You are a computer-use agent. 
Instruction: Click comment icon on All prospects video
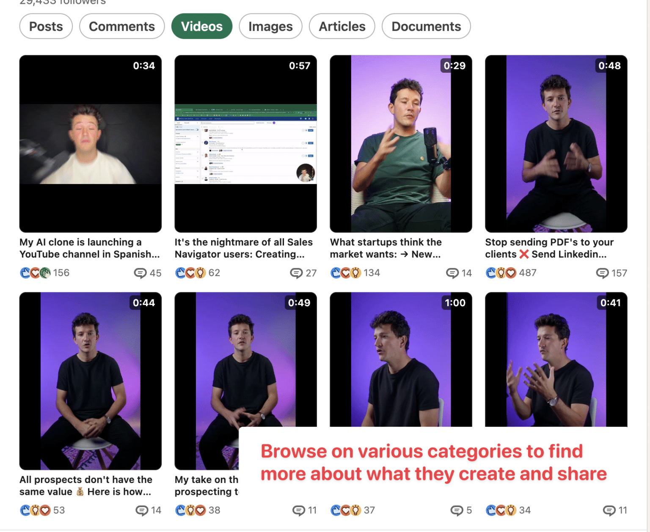[142, 510]
